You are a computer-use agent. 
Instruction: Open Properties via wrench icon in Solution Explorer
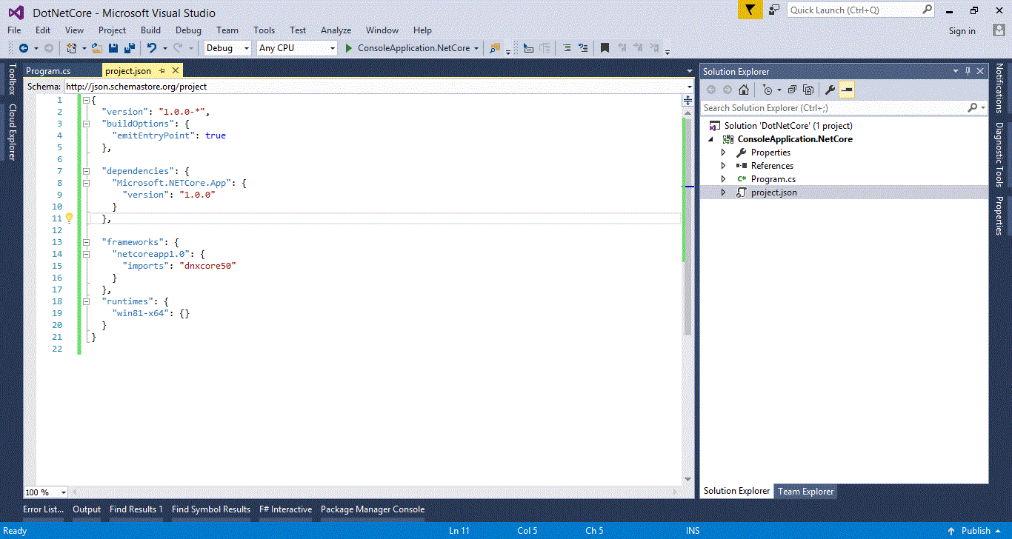tap(830, 90)
